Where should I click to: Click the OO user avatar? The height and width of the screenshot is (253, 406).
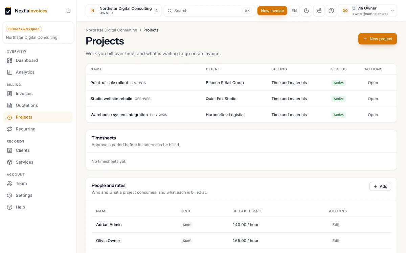point(345,11)
